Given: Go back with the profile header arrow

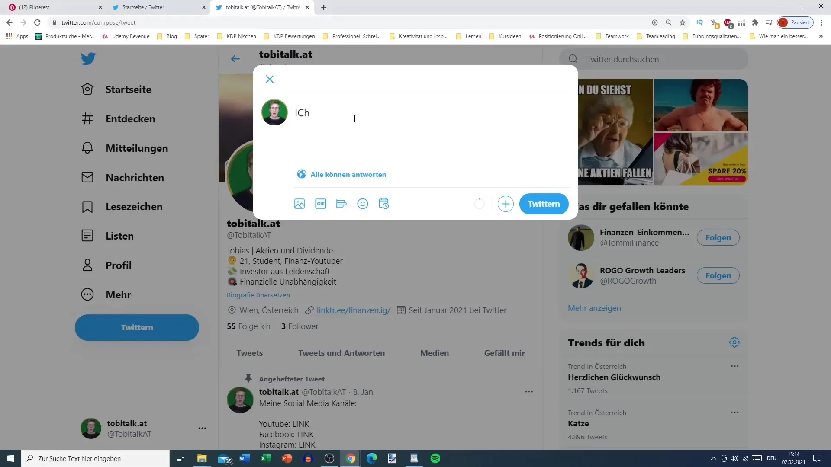Looking at the screenshot, I should (235, 59).
